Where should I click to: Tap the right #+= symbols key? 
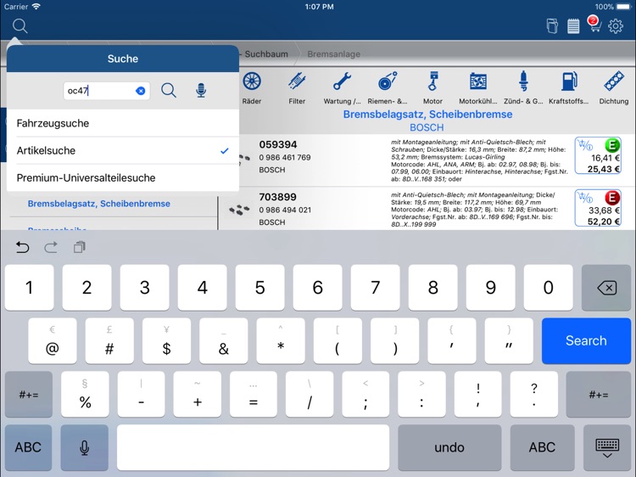click(599, 395)
